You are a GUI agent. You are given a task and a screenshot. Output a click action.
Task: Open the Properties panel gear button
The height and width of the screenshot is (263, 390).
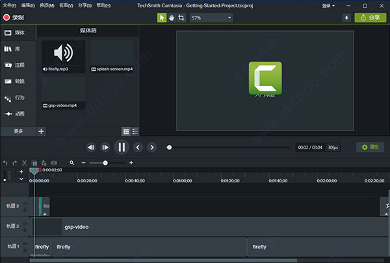click(370, 147)
